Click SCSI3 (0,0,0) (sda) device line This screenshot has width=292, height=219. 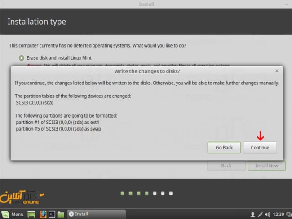tap(35, 103)
